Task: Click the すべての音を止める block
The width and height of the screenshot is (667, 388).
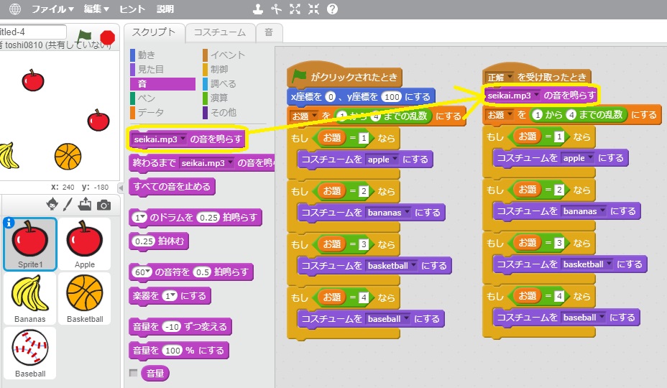Action: (172, 187)
